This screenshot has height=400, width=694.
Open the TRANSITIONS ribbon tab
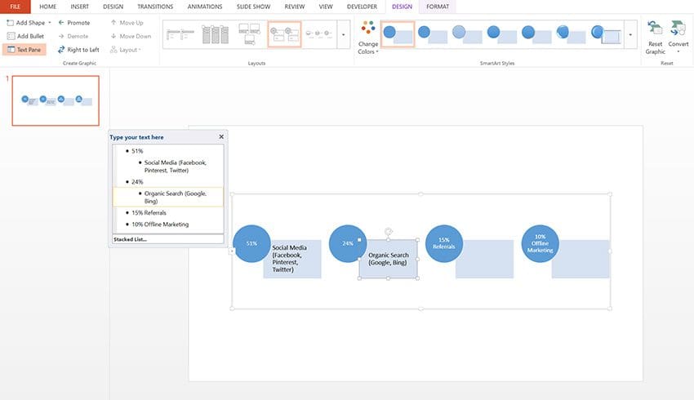pos(155,7)
